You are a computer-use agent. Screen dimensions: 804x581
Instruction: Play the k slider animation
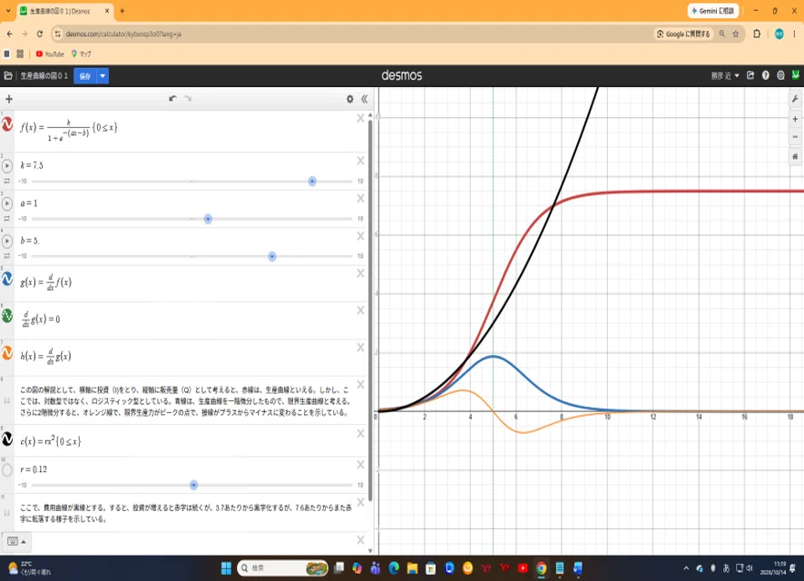pyautogui.click(x=7, y=166)
